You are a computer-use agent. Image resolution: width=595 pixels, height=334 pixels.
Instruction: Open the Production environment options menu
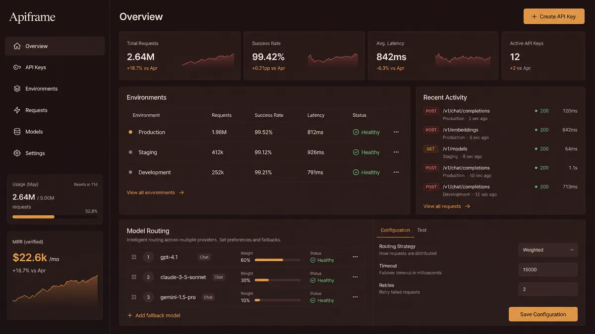[396, 132]
